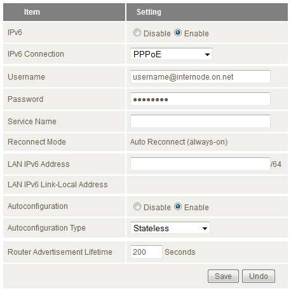Click the Username input field
The image size is (291, 293).
point(200,76)
